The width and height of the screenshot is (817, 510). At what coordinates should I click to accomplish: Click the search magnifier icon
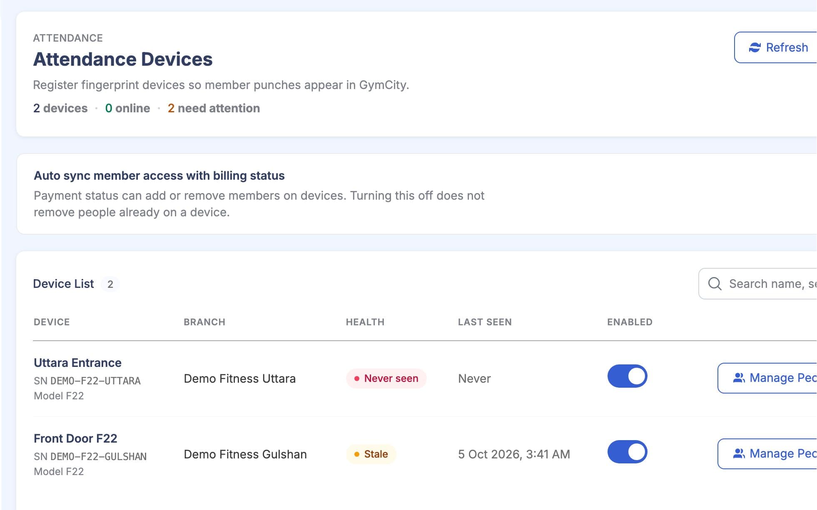[x=715, y=284]
